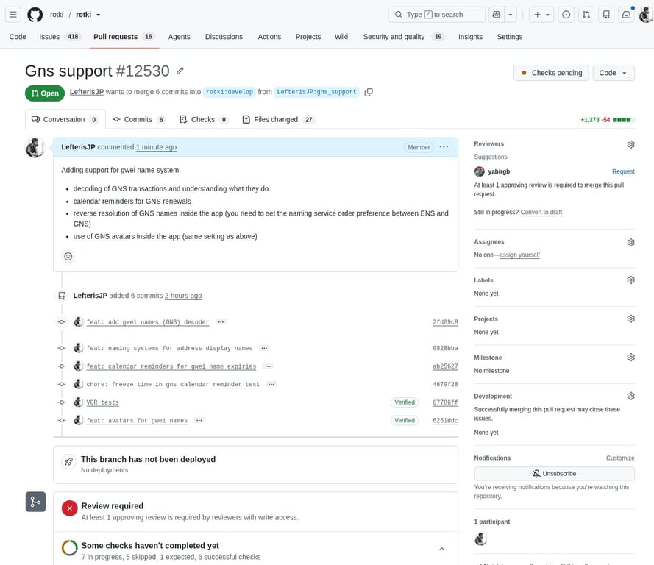Open commit hash 6261ddc
Screen dimensions: 654x565
click(445, 420)
